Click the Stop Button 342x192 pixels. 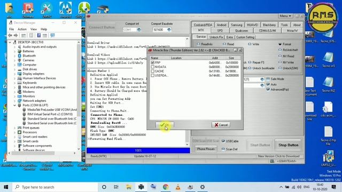click(x=288, y=145)
